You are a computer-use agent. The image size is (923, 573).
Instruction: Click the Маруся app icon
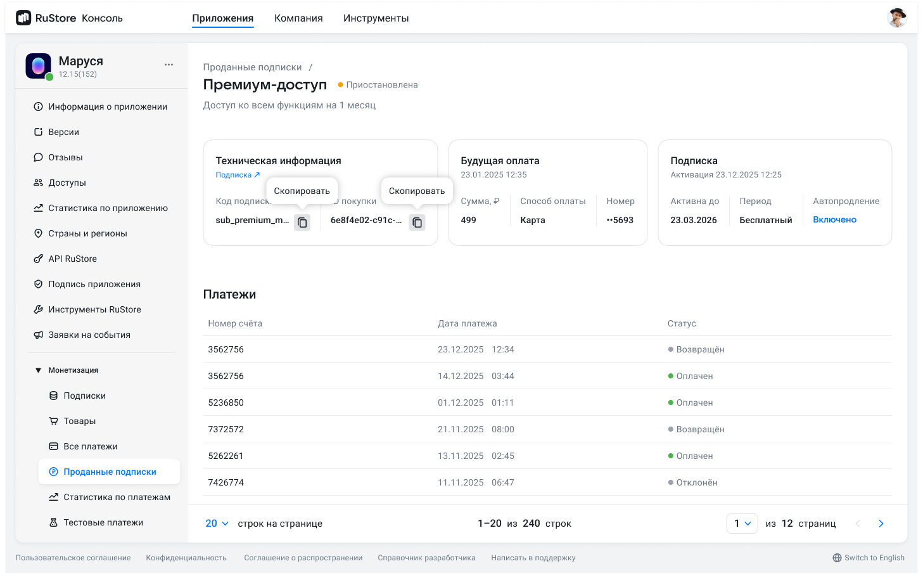click(x=38, y=66)
